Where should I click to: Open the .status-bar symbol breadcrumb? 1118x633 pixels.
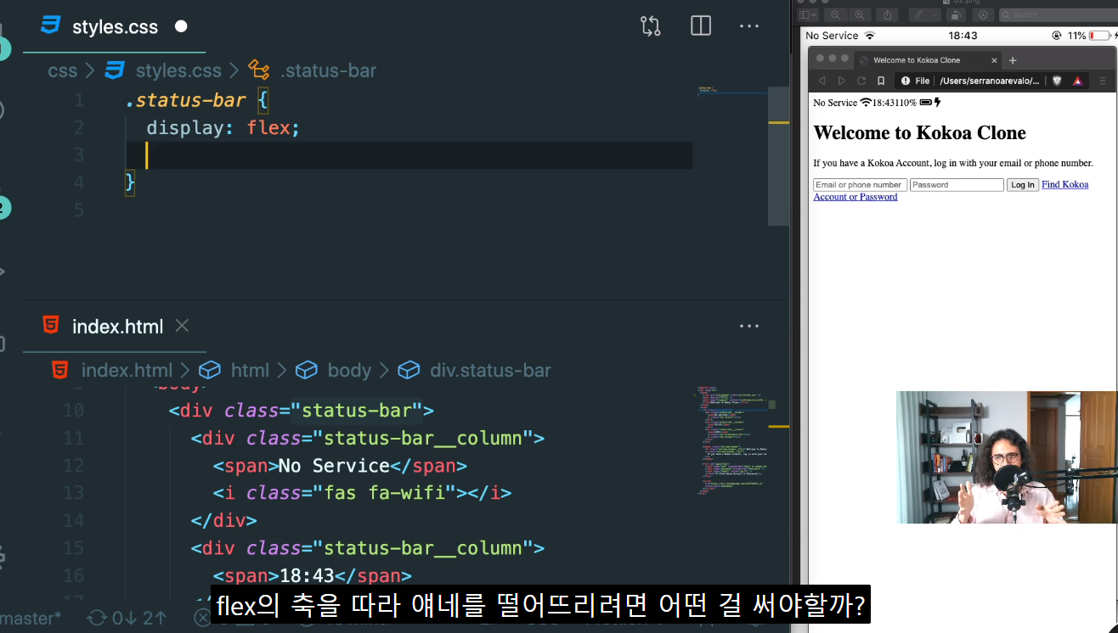(312, 70)
